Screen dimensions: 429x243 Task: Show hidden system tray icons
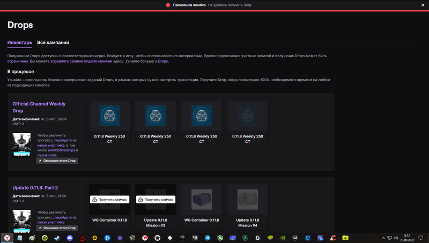click(383, 238)
